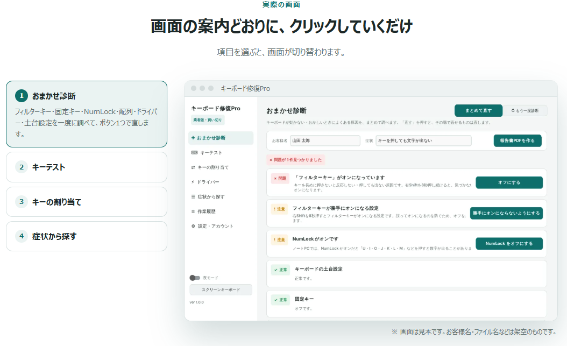Open キーテスト in the app sidebar
Viewport: 567px width, 346px height.
click(221, 153)
